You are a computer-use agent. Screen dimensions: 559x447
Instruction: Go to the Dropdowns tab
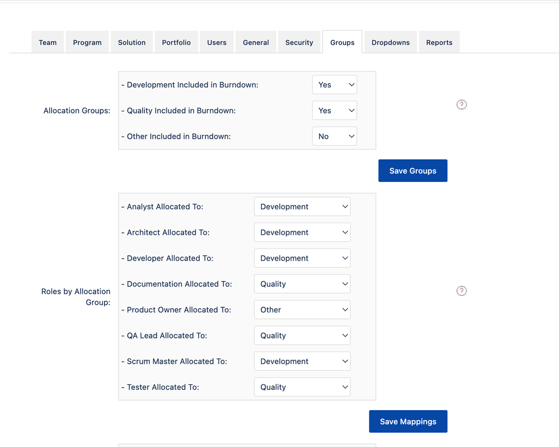[391, 42]
